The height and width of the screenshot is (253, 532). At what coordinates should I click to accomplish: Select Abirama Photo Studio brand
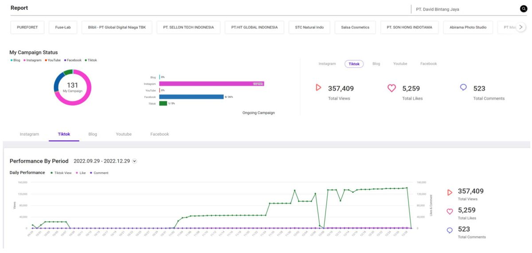pos(468,27)
